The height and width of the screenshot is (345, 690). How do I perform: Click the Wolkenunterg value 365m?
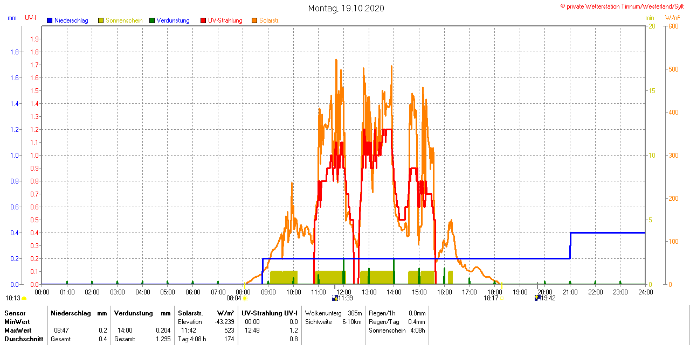tap(355, 313)
